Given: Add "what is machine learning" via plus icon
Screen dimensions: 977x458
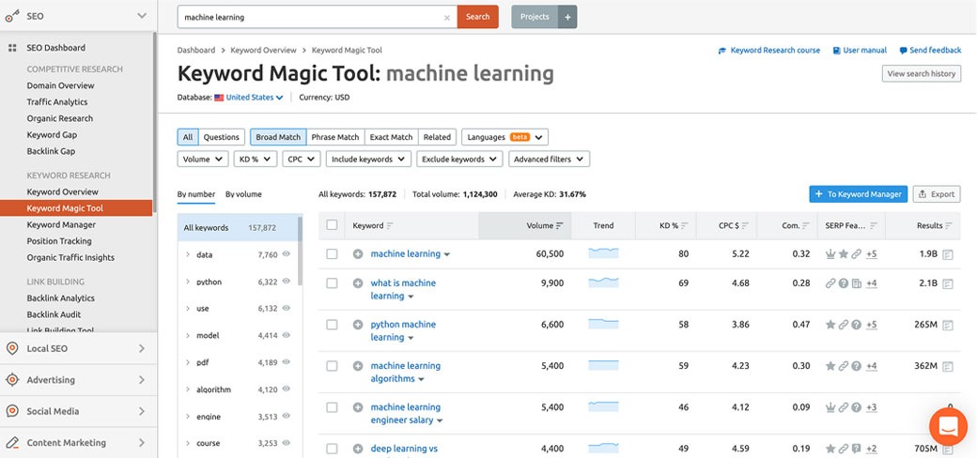Looking at the screenshot, I should pos(358,283).
